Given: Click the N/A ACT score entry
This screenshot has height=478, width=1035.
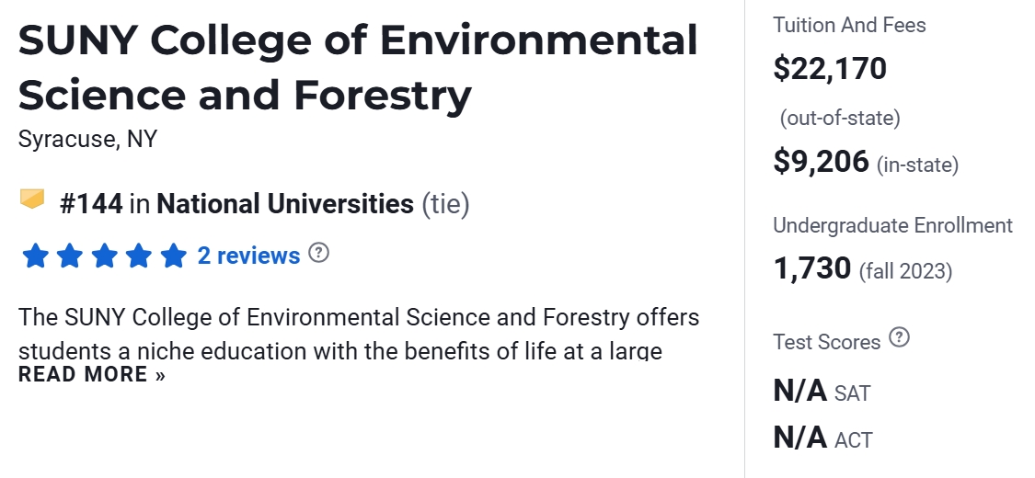Looking at the screenshot, I should coord(822,438).
